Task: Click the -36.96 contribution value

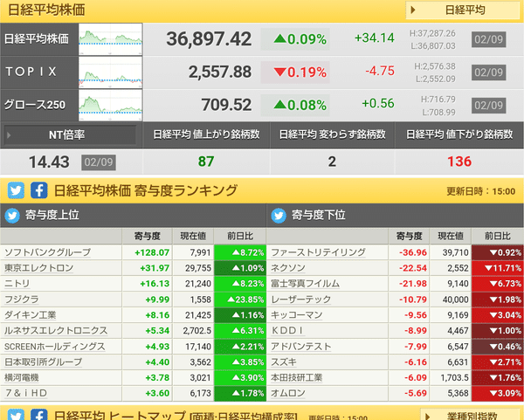Action: (413, 252)
